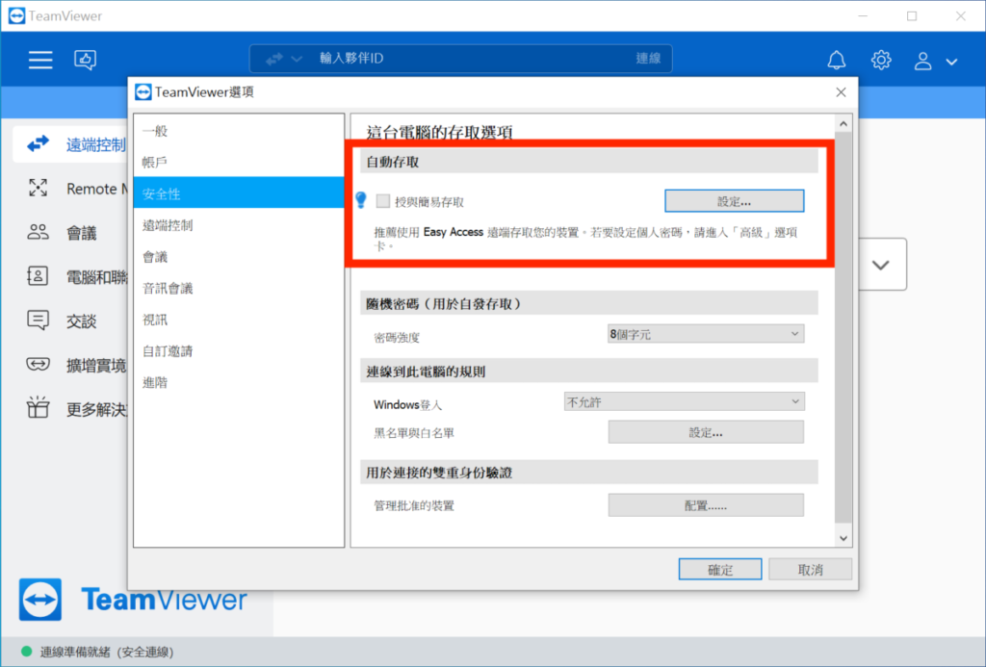The image size is (986, 667).
Task: Maximize the TeamViewer main window
Action: click(x=912, y=16)
